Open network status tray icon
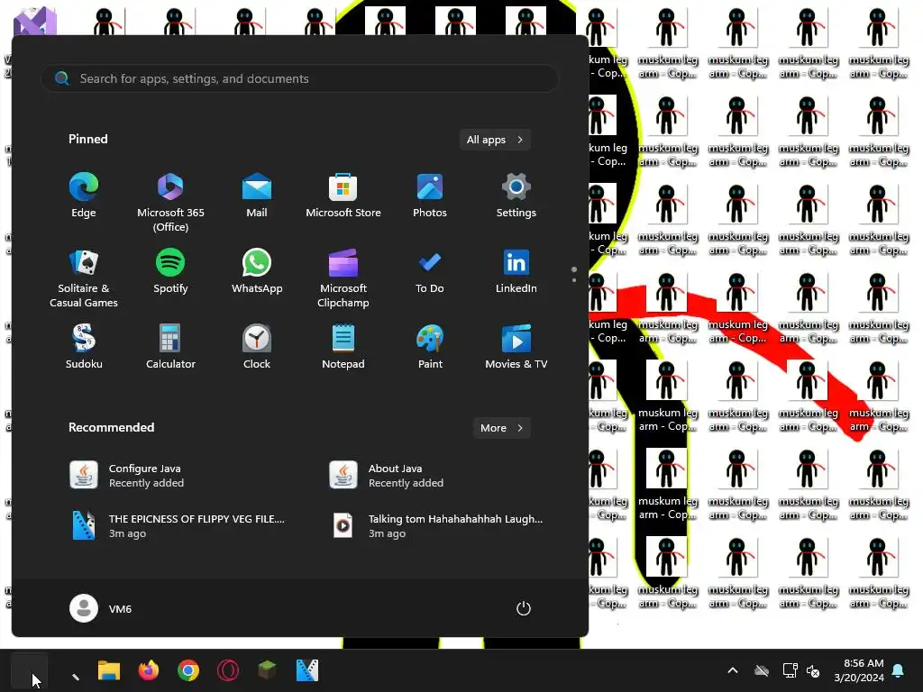Screen dimensions: 923x692 (x=790, y=670)
